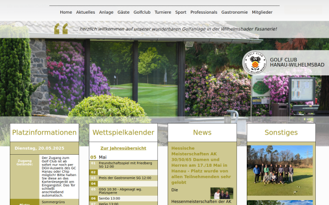Click the News panel heading
The width and height of the screenshot is (329, 205).
click(202, 132)
